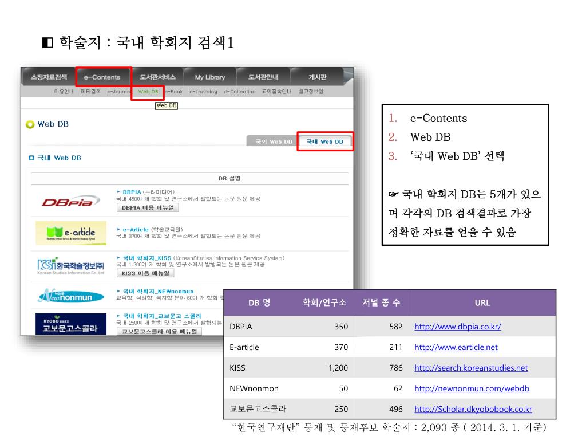Viewport: 586px width, 440px height.
Task: Click the DBPIA 이용 매뉴얼 button
Action: pyautogui.click(x=148, y=207)
